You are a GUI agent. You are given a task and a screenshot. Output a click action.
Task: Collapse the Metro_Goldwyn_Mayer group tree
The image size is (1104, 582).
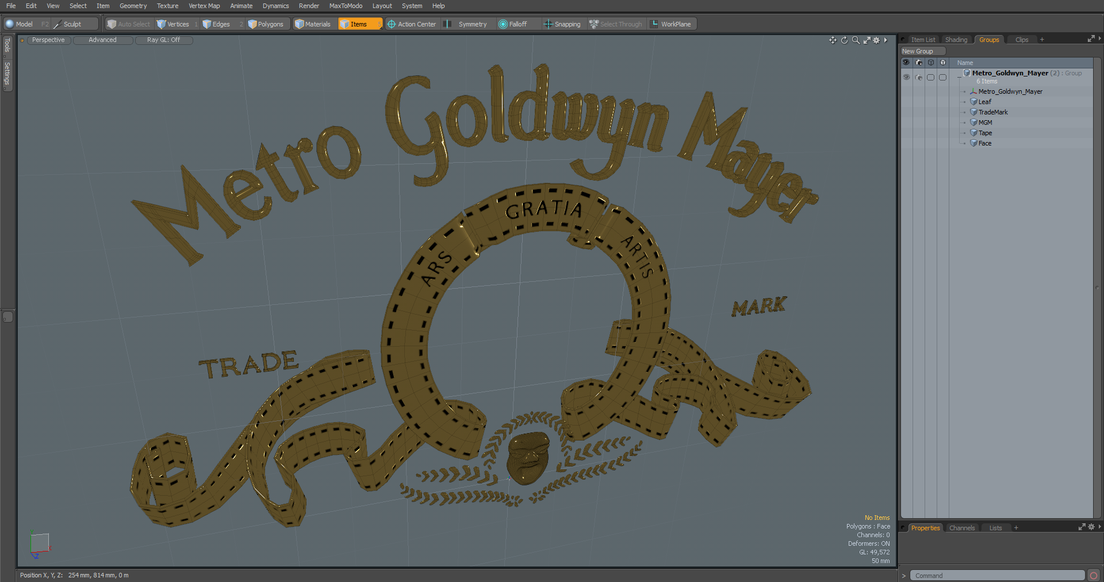959,77
